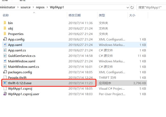166x117 pixels.
Task: Click the Properties folder icon
Action: 5,34
